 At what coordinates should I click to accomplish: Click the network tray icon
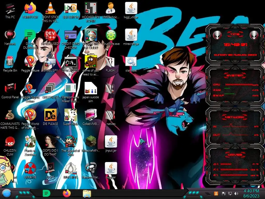click(230, 194)
